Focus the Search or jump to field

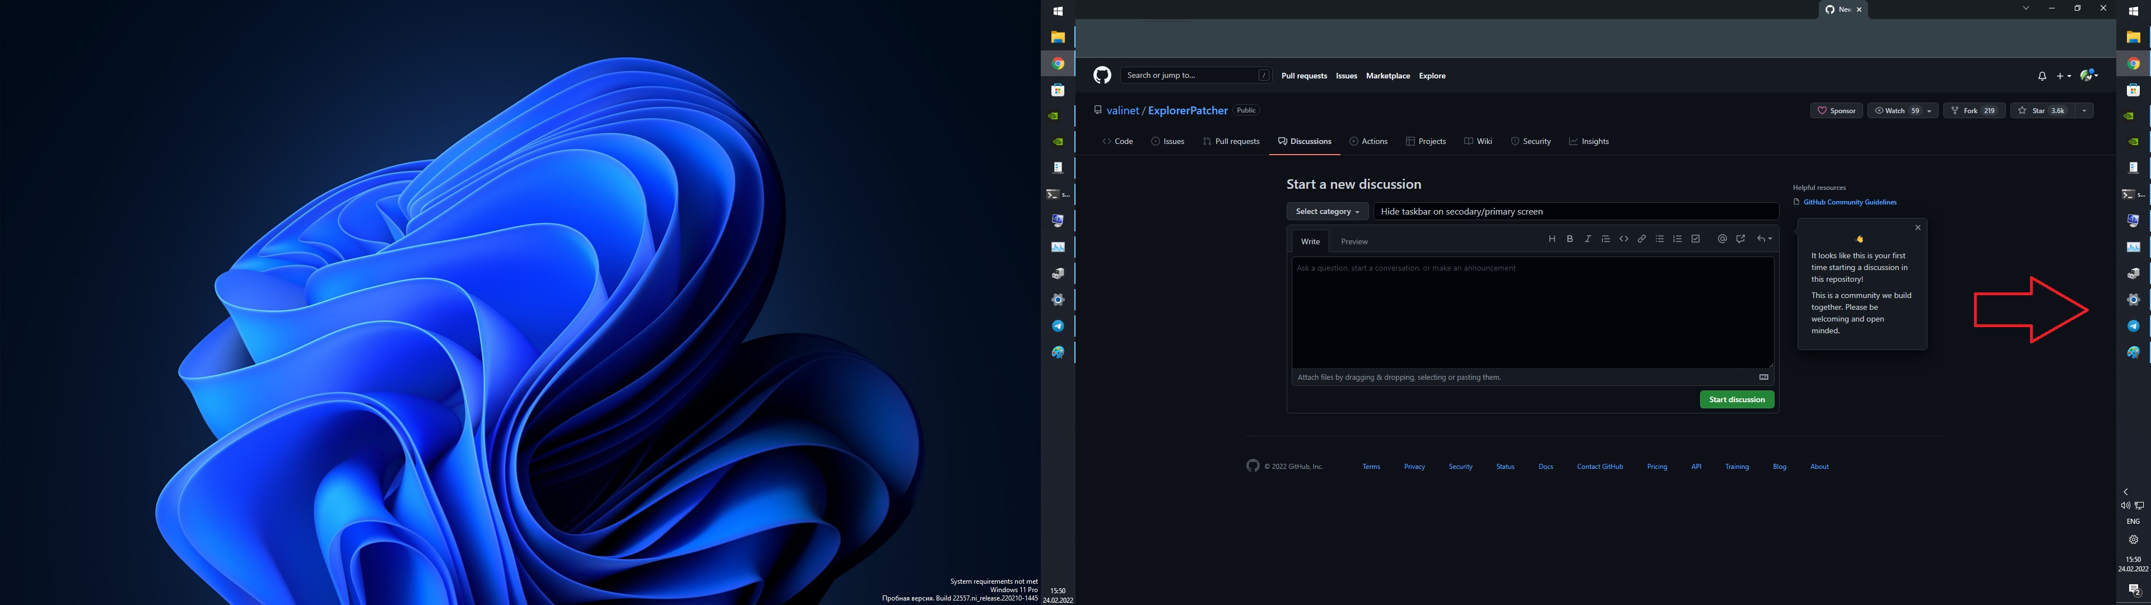click(x=1196, y=75)
